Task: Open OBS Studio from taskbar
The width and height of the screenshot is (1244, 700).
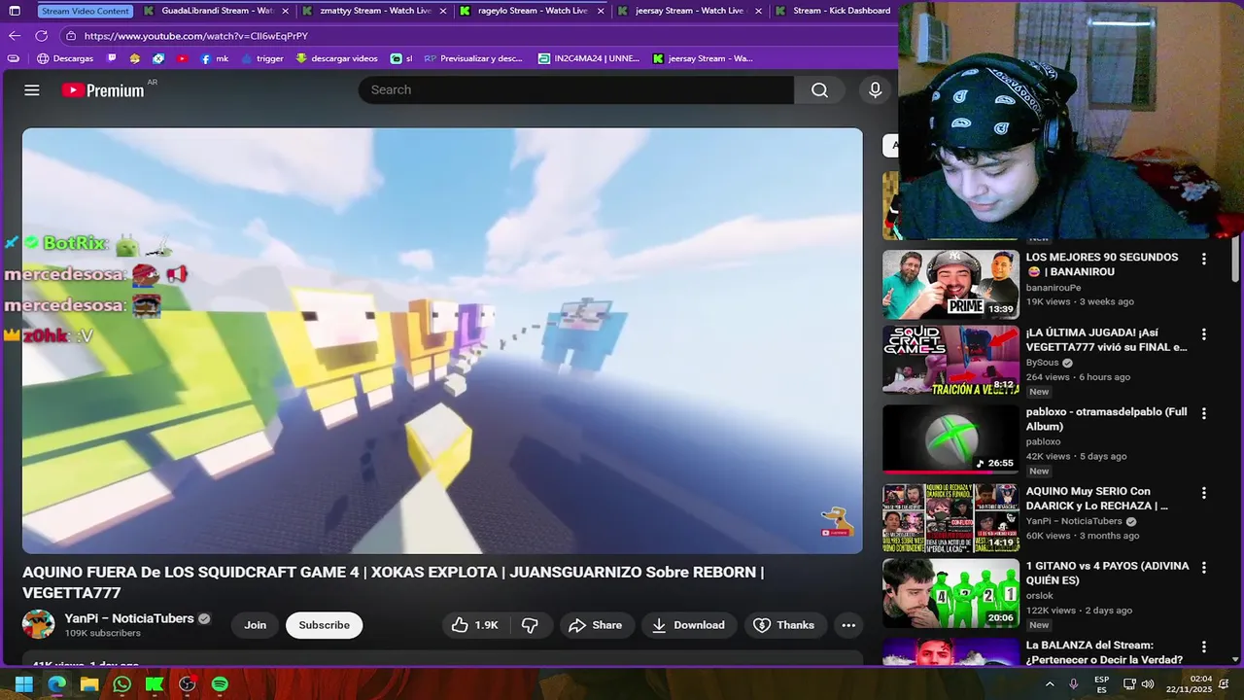Action: tap(187, 683)
